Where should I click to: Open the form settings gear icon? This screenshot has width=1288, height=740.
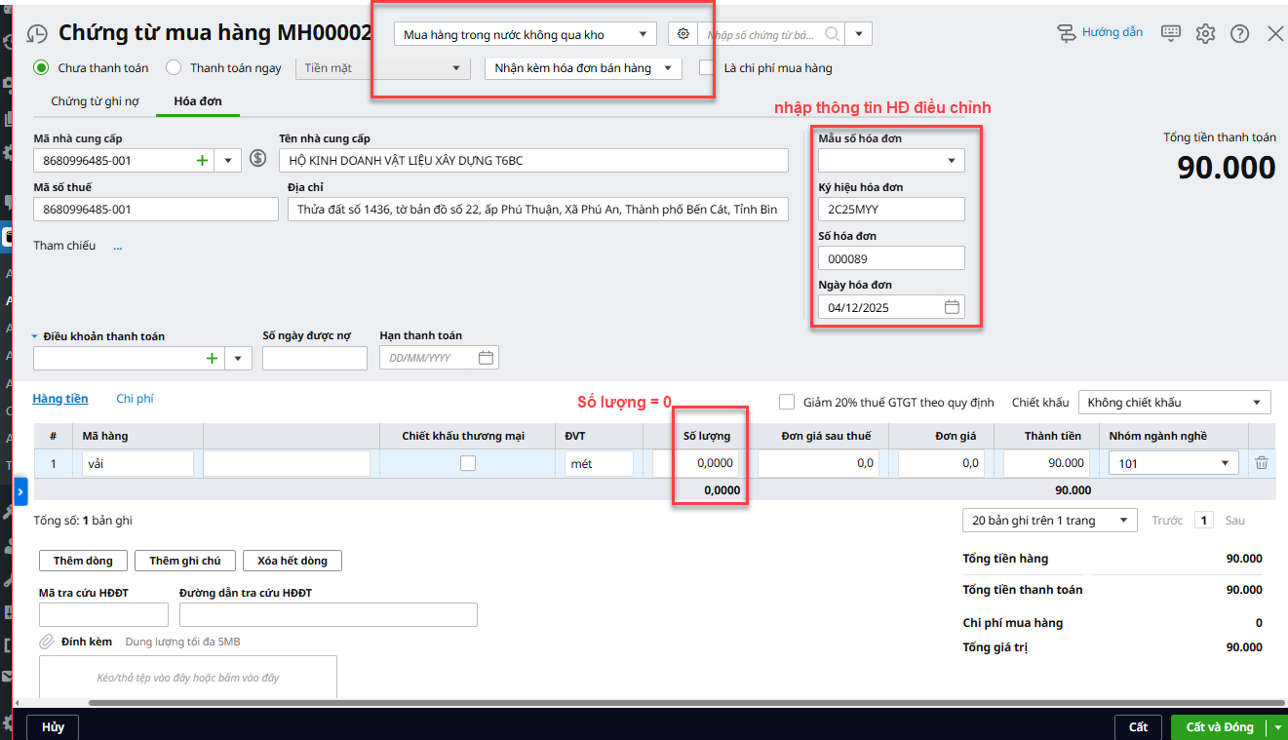tap(1205, 33)
